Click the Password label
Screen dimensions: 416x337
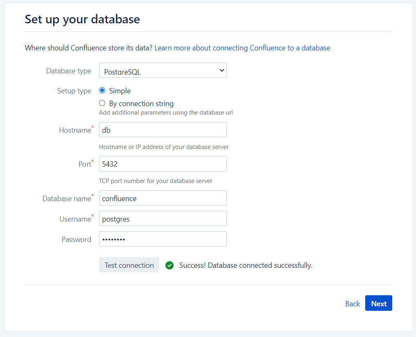pos(77,240)
